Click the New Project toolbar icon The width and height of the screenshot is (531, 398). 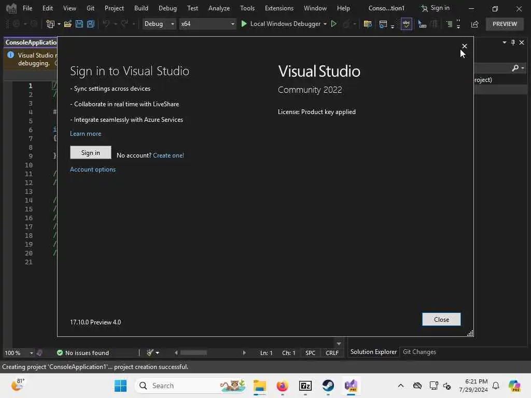50,24
